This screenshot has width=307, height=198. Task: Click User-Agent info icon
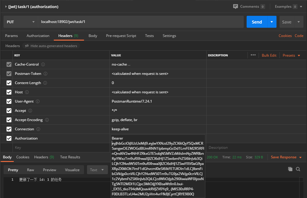(x=38, y=101)
